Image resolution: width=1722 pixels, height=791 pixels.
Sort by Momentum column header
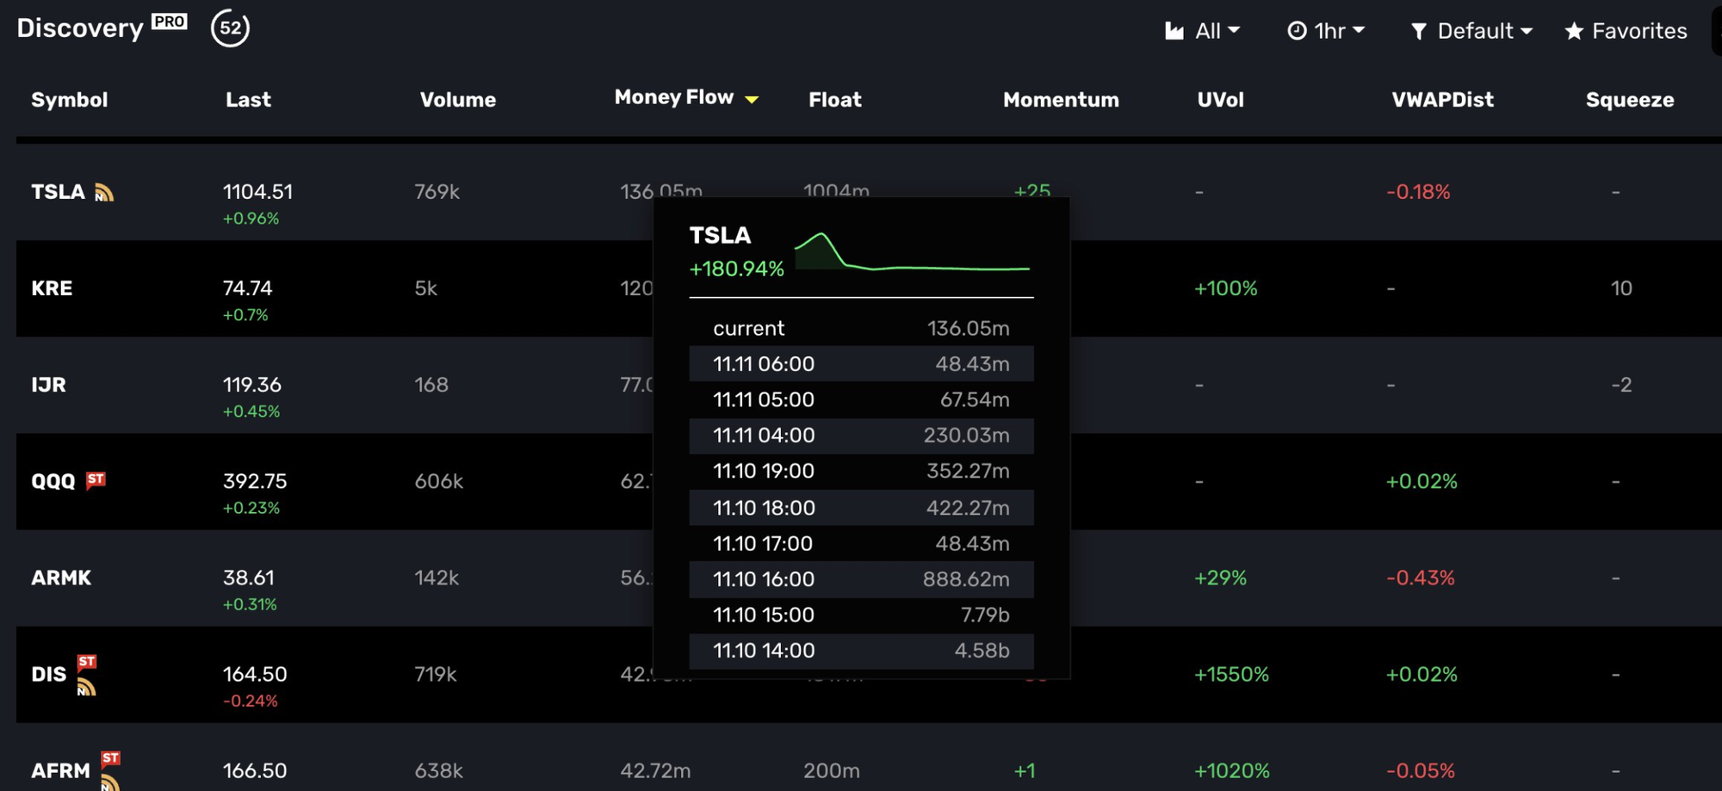coord(1061,100)
